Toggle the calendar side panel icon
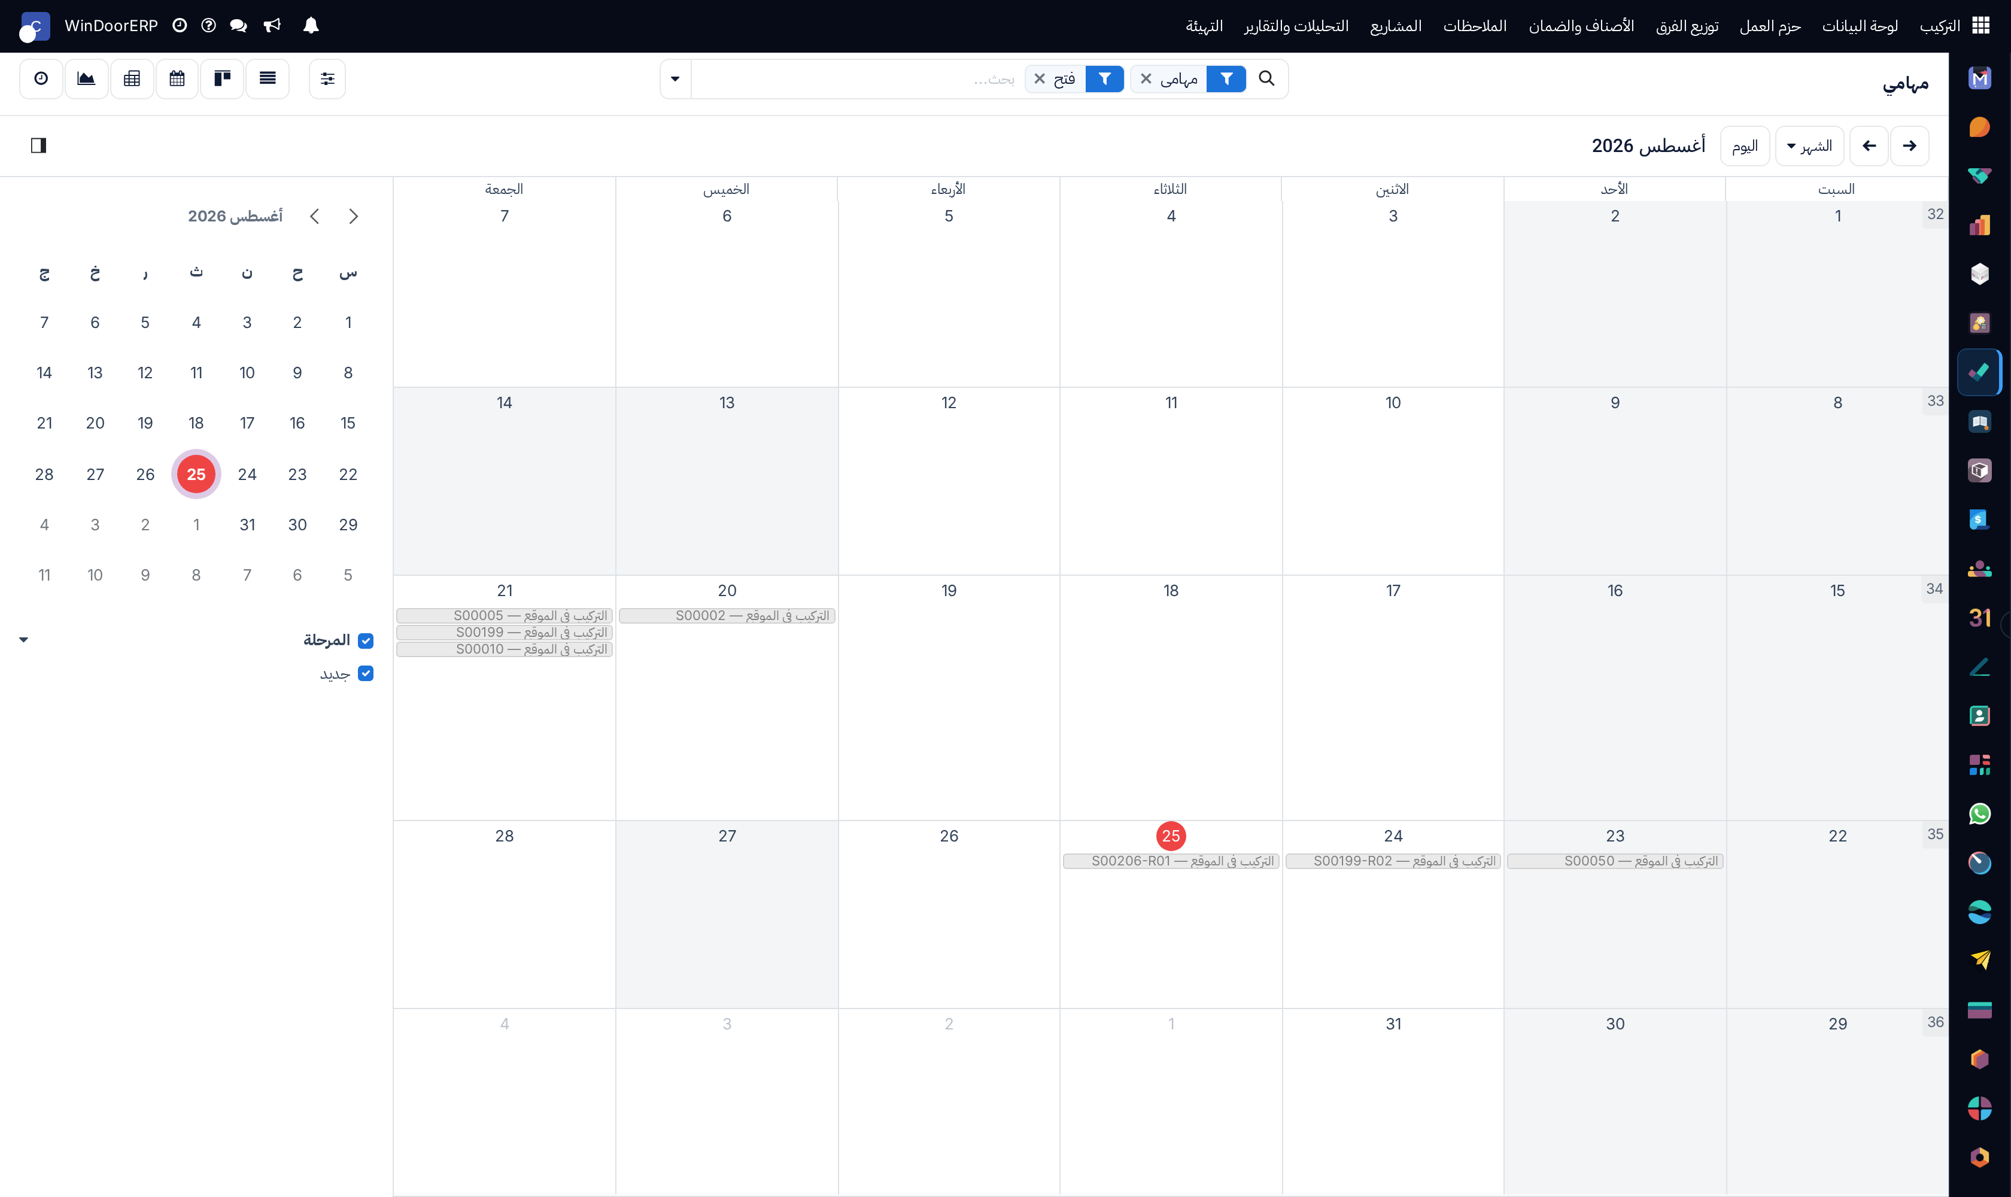The width and height of the screenshot is (2011, 1197). [x=38, y=145]
